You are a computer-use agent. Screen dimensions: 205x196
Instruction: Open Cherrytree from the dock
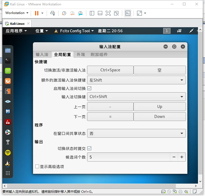8,122
